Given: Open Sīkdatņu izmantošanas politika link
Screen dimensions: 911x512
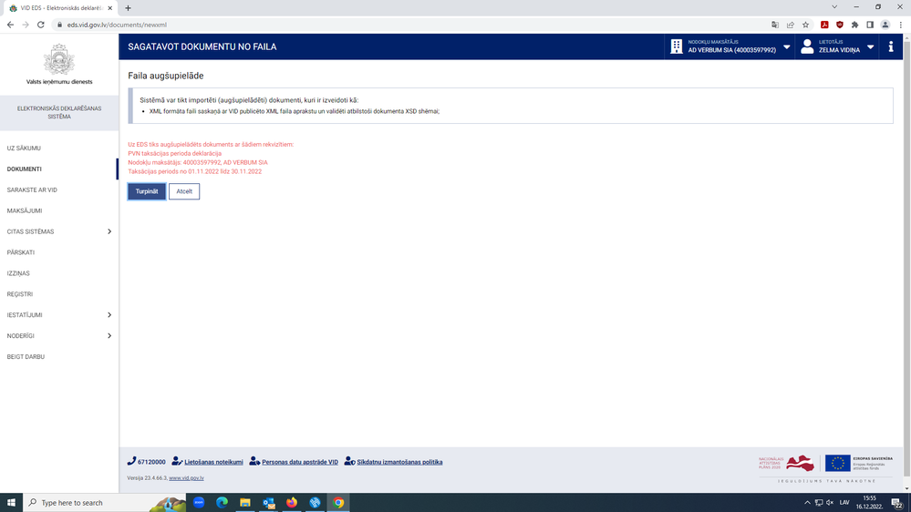Looking at the screenshot, I should 399,462.
